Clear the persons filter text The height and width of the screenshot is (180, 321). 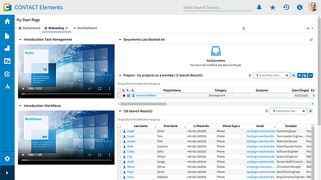click(303, 111)
